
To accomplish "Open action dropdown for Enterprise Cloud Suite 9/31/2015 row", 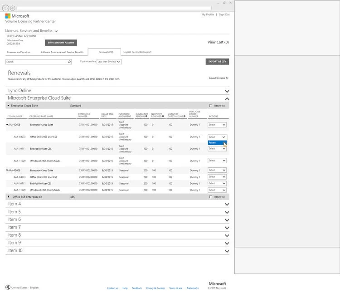I will tap(217, 125).
